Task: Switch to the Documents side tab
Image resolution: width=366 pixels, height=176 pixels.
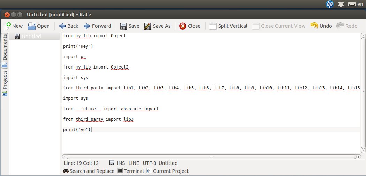Action: click(5, 51)
